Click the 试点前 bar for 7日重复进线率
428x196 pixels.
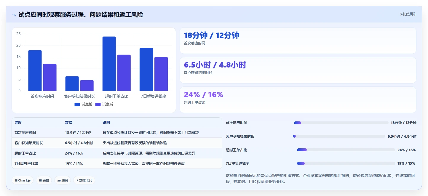click(146, 69)
